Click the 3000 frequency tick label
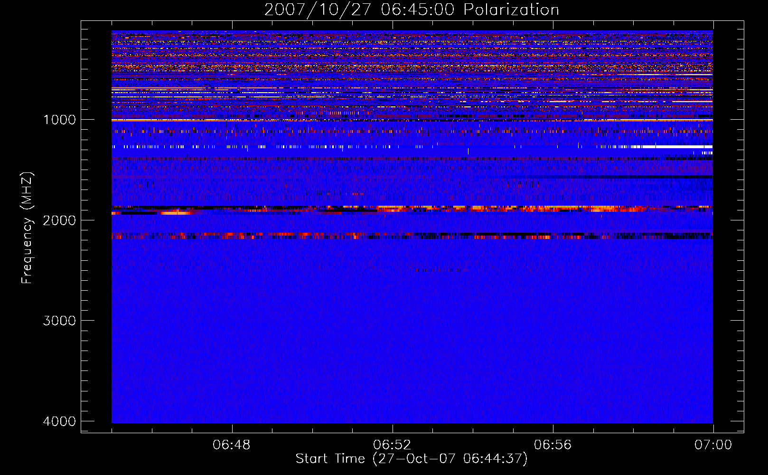Image resolution: width=768 pixels, height=475 pixels. tap(59, 321)
